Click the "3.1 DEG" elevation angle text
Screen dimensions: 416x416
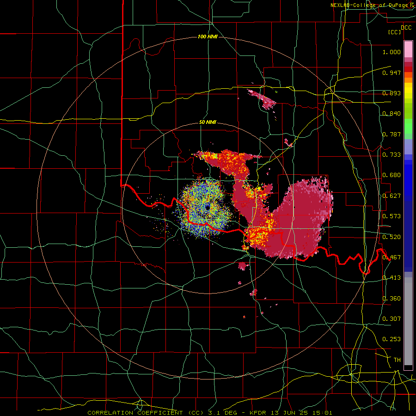pyautogui.click(x=222, y=413)
